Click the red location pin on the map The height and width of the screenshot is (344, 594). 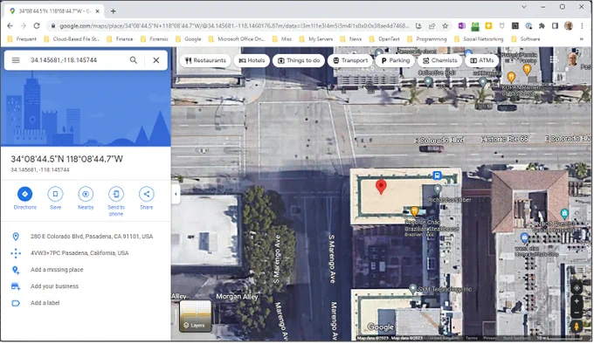381,187
